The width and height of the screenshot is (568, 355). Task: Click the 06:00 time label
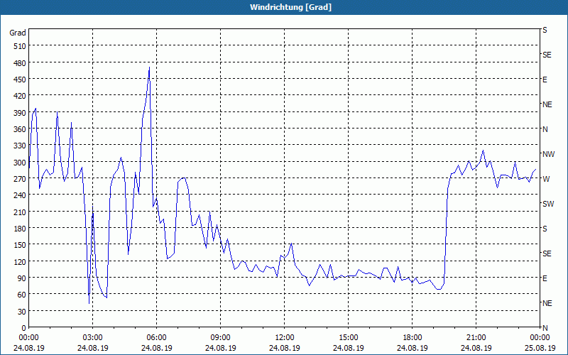tap(156, 338)
